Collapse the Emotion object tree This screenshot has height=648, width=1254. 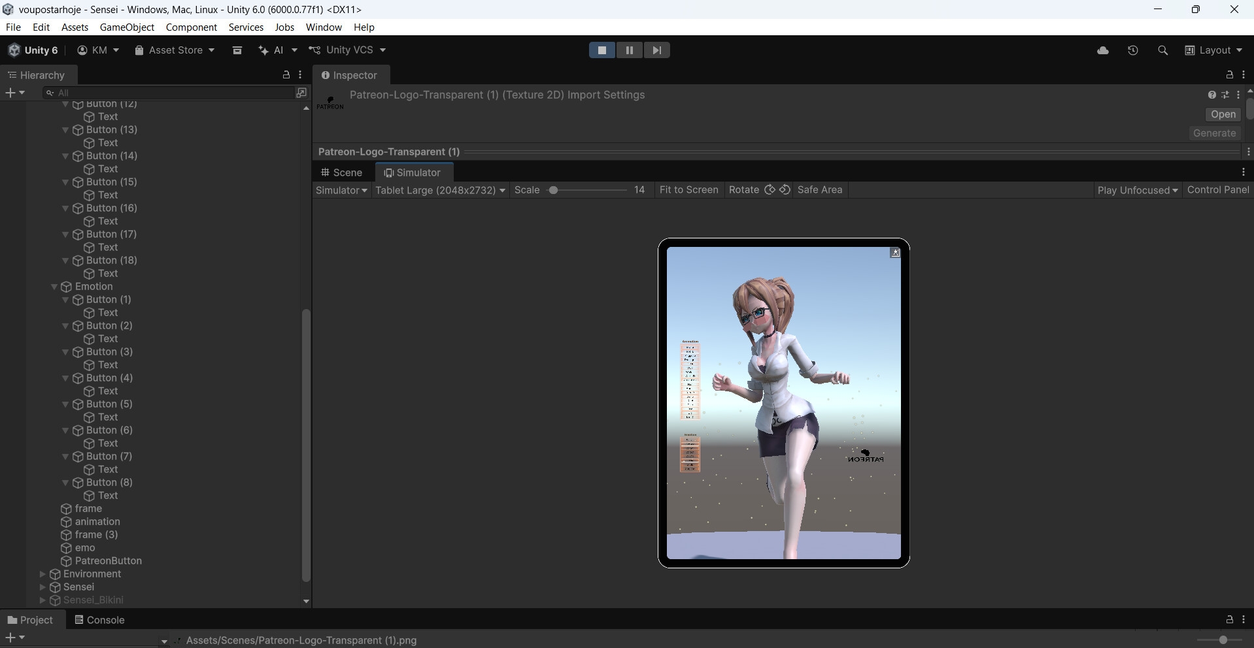click(x=55, y=287)
